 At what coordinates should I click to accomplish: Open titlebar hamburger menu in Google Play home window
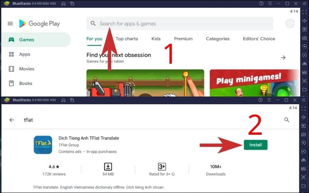click(270, 3)
